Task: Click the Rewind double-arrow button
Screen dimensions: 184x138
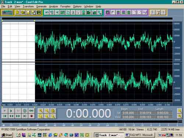Action: [11, 116]
